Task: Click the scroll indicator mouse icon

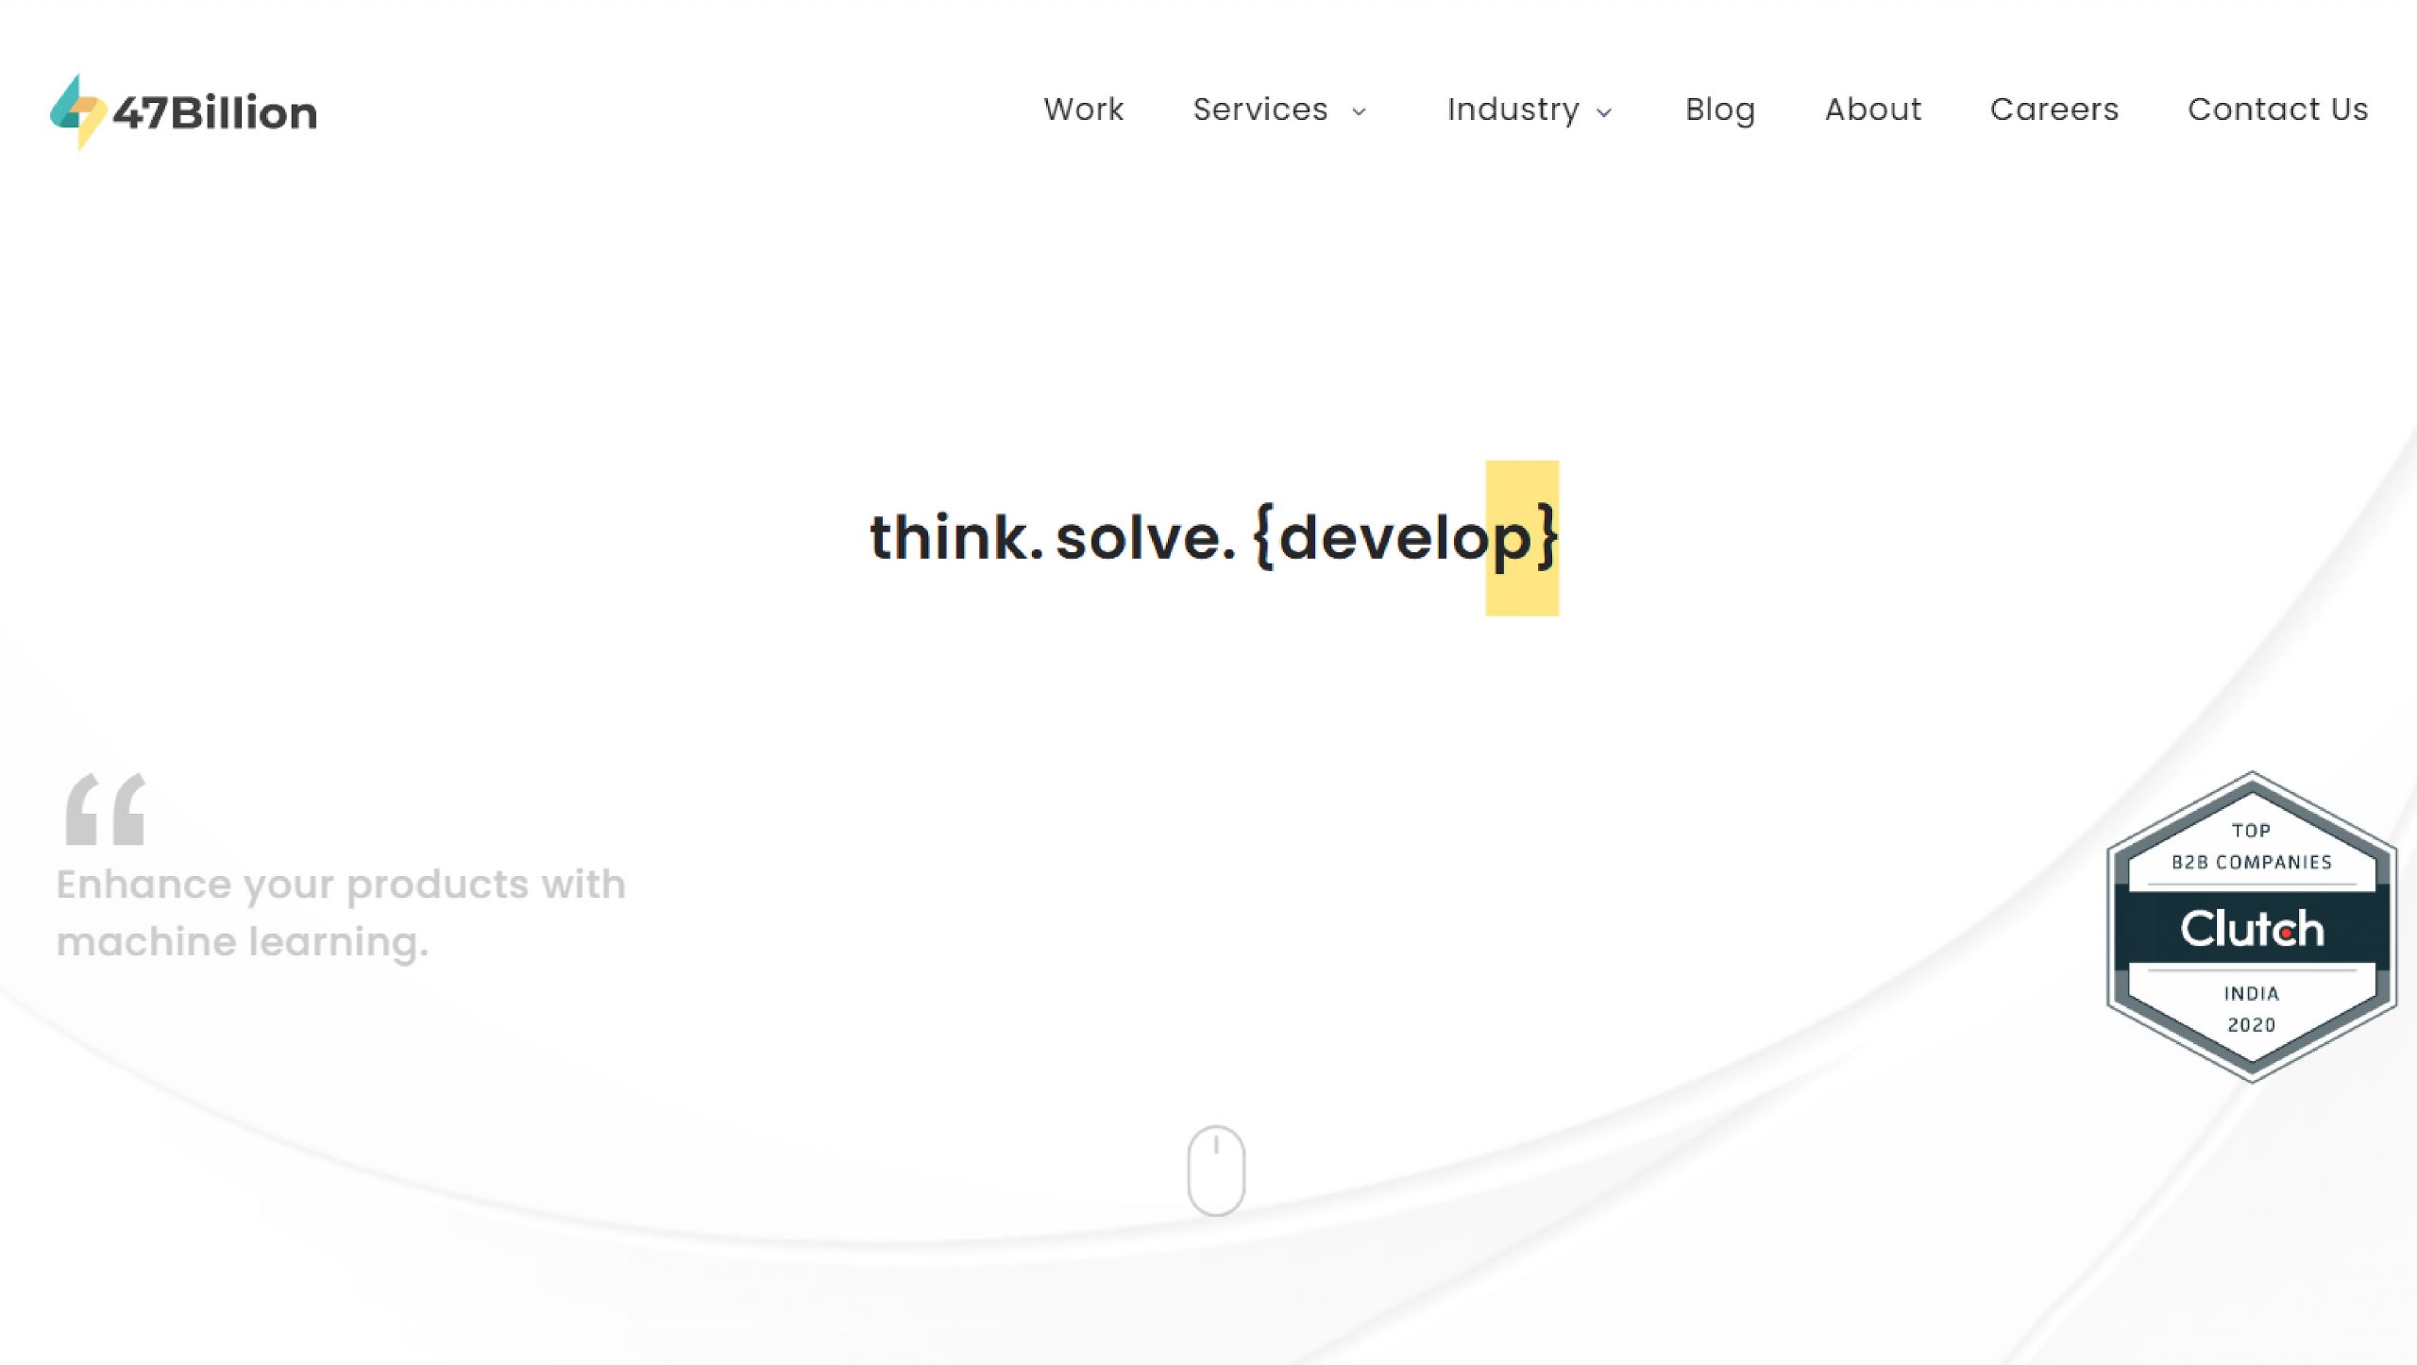Action: 1215,1171
